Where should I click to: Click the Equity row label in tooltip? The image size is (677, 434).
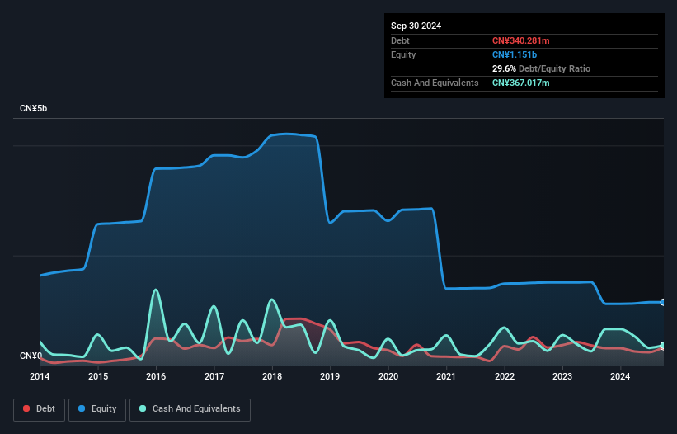(403, 54)
